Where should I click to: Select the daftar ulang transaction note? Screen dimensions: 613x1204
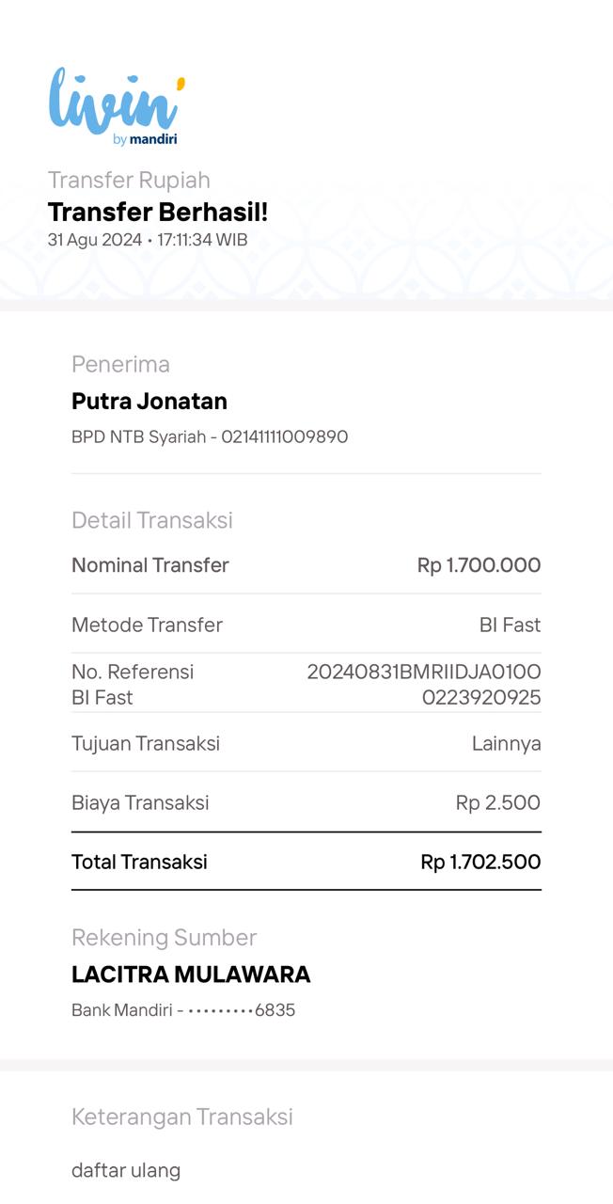pyautogui.click(x=126, y=1170)
